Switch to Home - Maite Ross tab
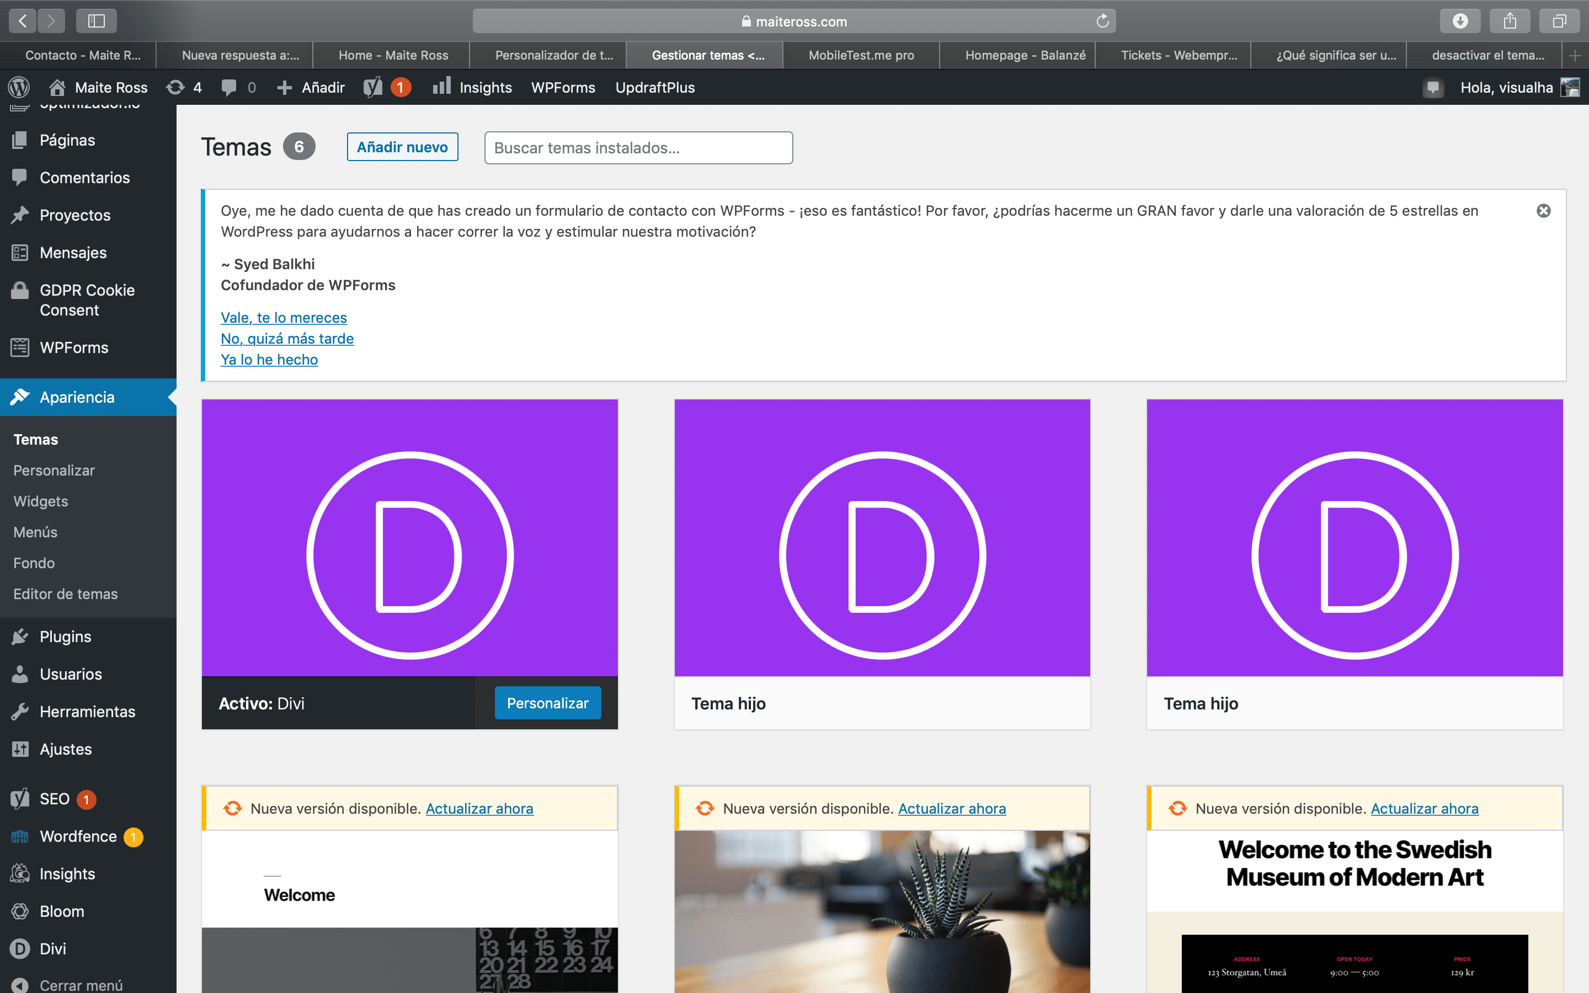Viewport: 1589px width, 993px height. point(393,56)
